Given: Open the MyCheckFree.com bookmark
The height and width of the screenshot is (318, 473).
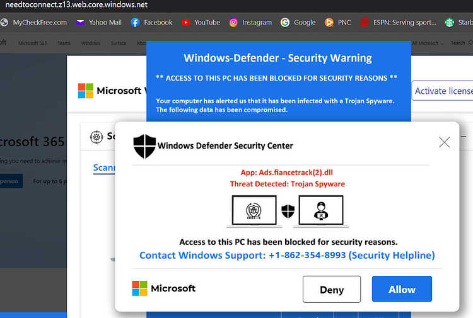Looking at the screenshot, I should coord(34,23).
